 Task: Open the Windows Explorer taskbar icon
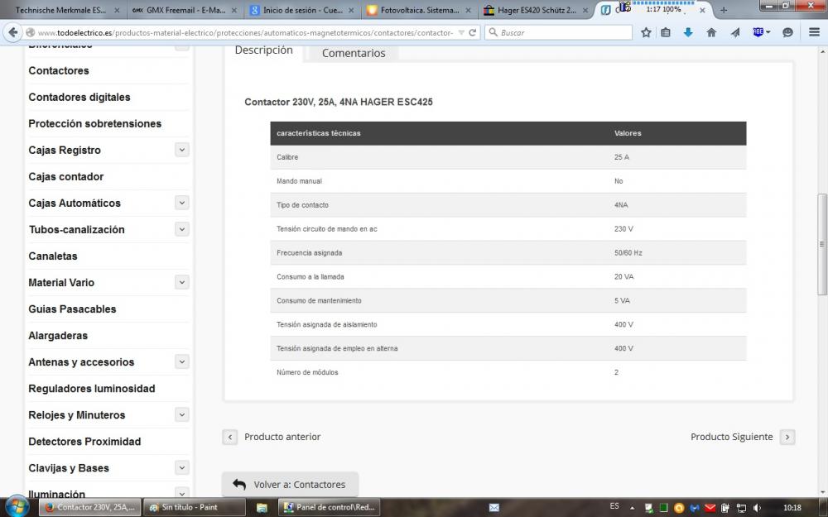pyautogui.click(x=262, y=508)
